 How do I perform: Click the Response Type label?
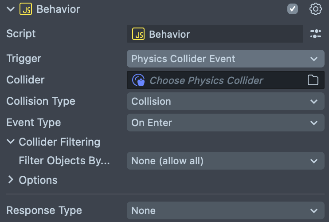tap(44, 210)
